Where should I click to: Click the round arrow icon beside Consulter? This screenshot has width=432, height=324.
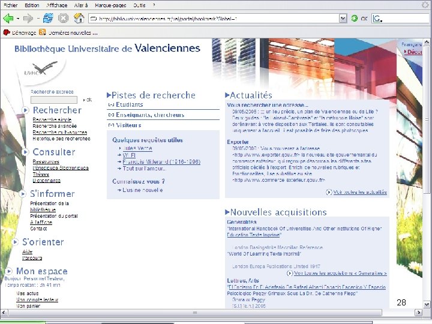(25, 152)
